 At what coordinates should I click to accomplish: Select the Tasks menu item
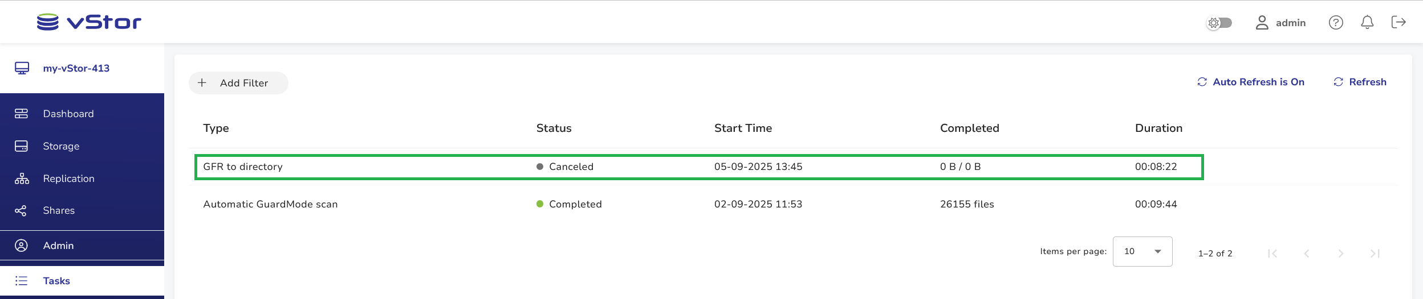(x=56, y=281)
